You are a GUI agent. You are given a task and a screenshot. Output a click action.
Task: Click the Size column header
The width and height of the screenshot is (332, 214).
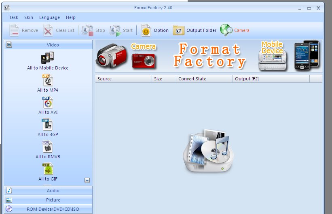[164, 79]
